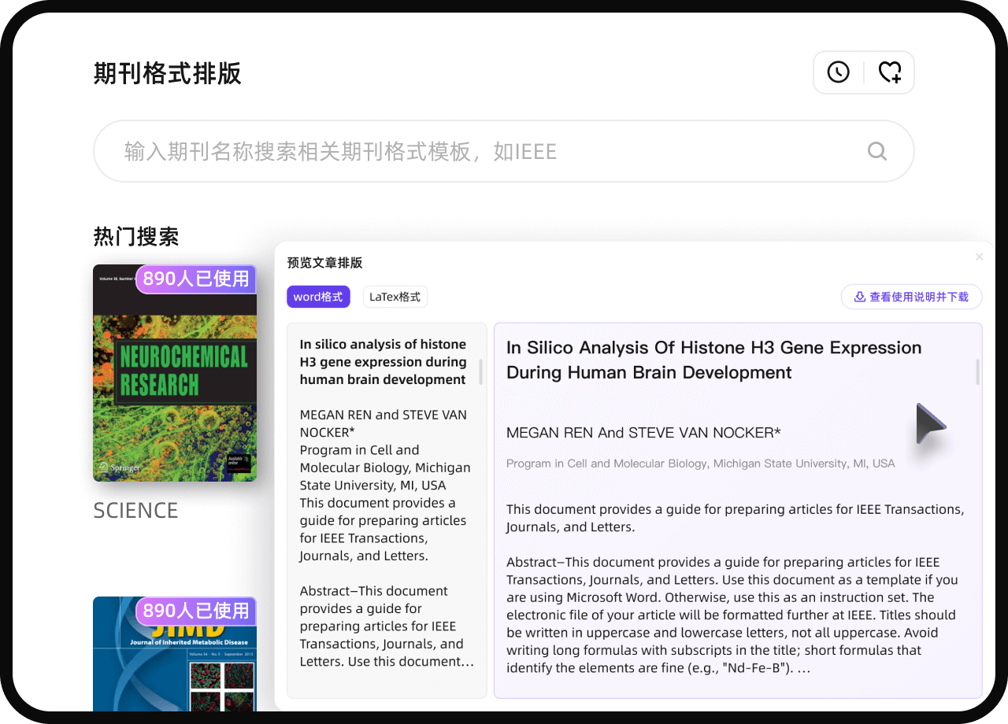Click the author names in formatted preview

click(643, 432)
